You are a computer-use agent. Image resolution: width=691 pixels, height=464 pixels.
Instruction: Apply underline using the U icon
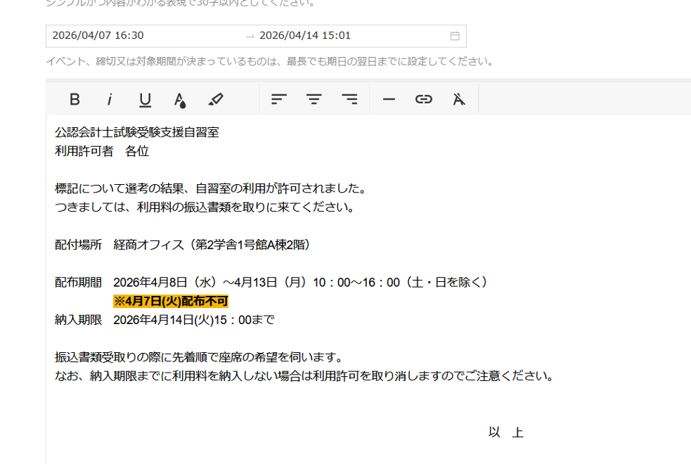click(145, 99)
